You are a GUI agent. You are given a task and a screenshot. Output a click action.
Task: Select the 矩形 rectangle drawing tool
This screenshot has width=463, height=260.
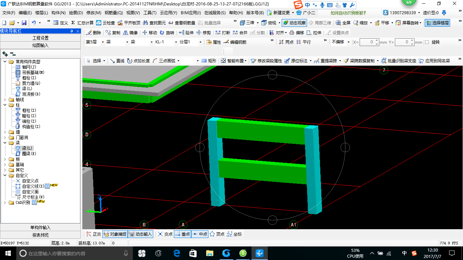(209, 61)
